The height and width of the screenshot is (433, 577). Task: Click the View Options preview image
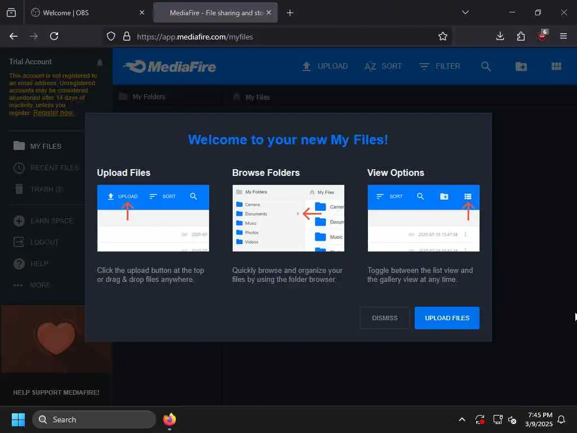coord(423,218)
